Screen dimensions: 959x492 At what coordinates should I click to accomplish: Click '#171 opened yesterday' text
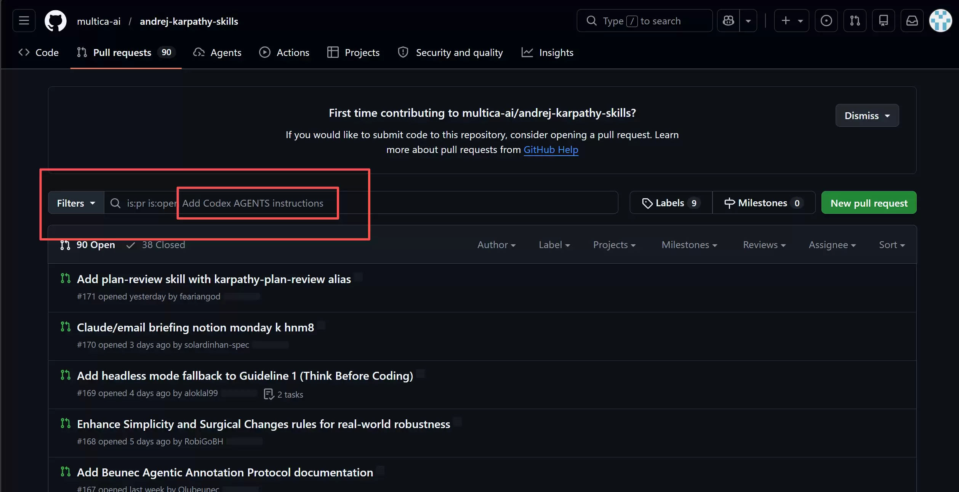tap(121, 296)
